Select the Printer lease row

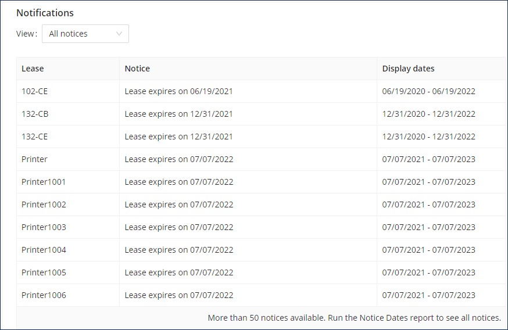[261, 159]
